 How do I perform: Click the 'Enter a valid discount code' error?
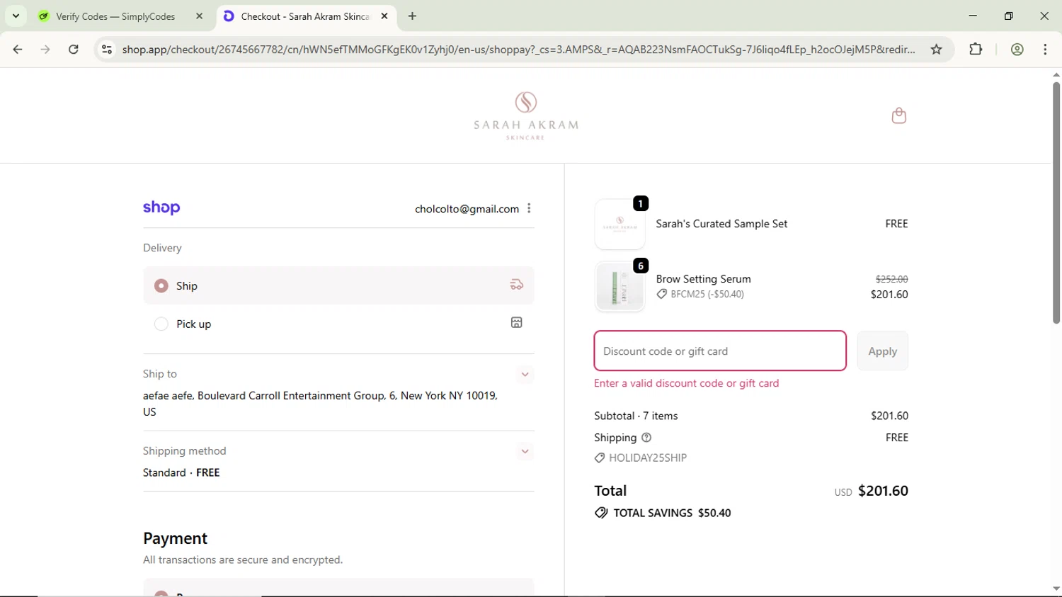coord(686,383)
